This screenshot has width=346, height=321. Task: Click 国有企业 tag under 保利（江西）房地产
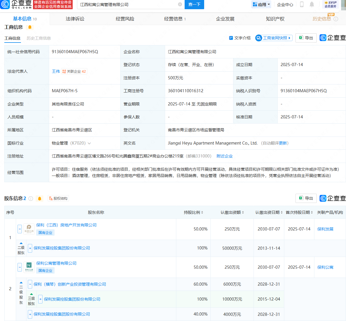(x=45, y=233)
